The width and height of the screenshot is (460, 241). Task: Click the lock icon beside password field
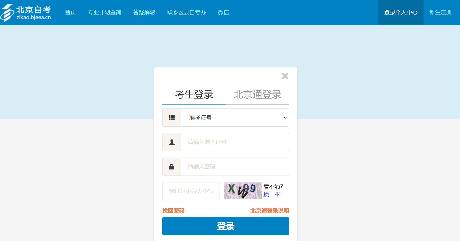pyautogui.click(x=172, y=167)
